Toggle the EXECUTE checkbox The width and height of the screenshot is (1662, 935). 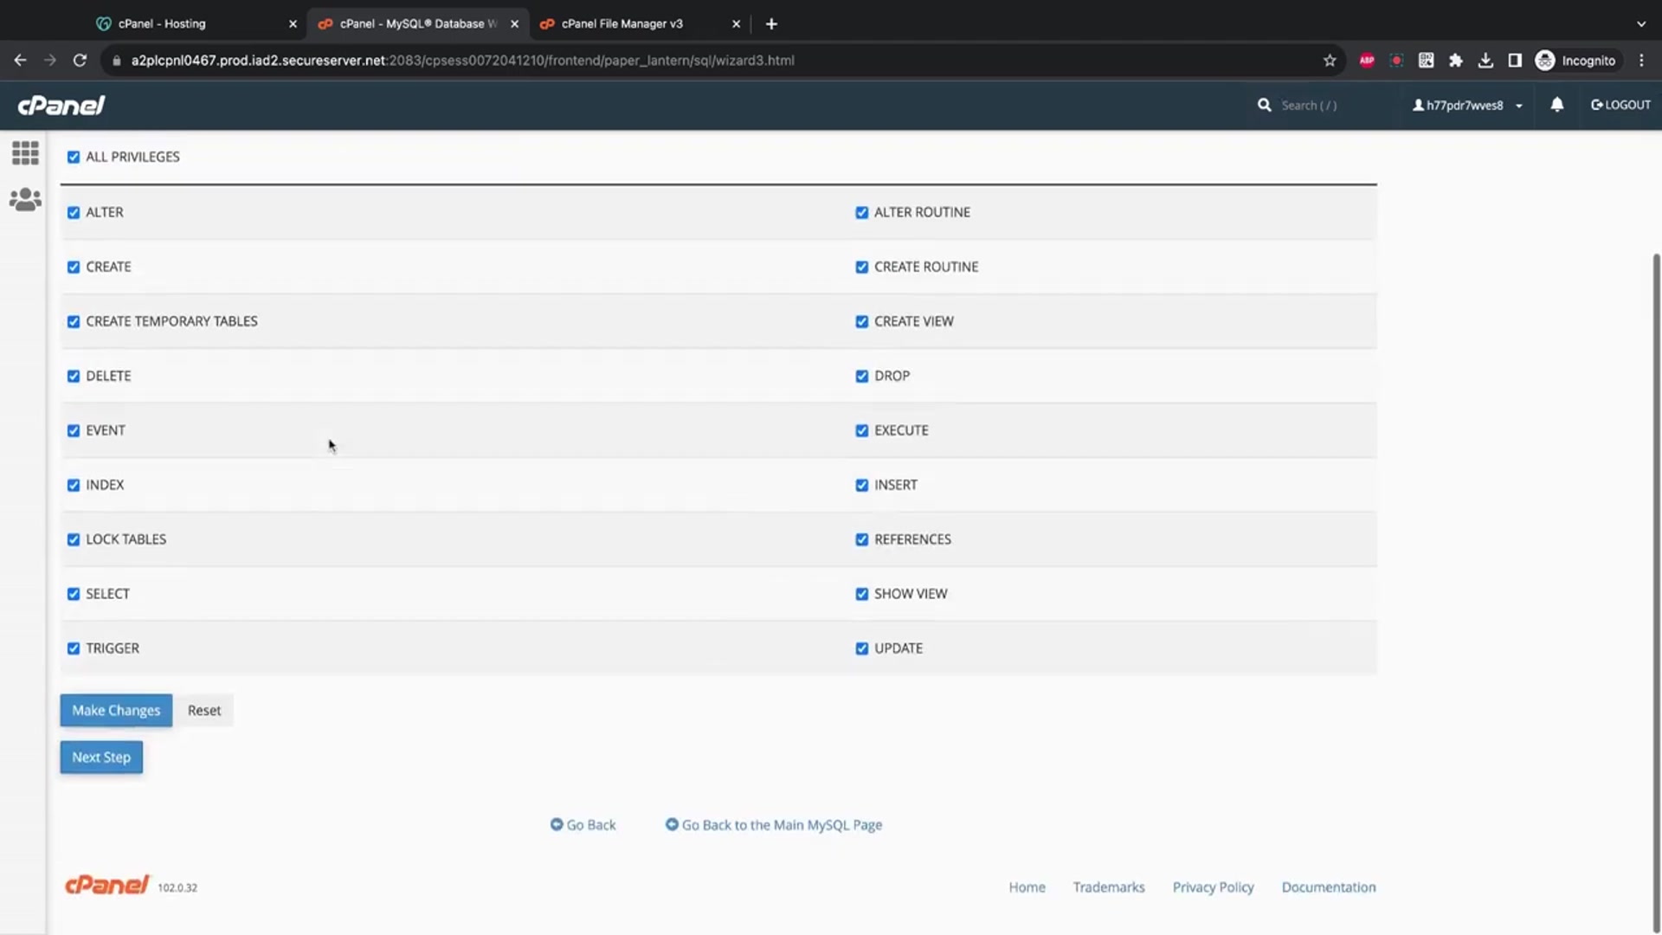[862, 431]
